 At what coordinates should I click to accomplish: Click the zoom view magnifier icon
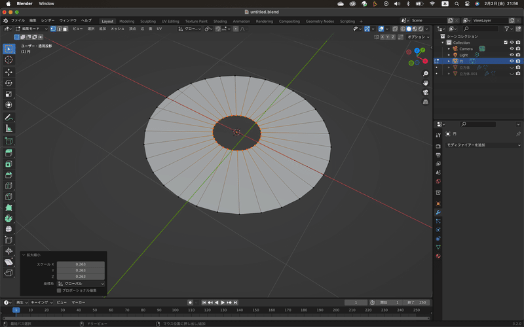click(x=425, y=74)
